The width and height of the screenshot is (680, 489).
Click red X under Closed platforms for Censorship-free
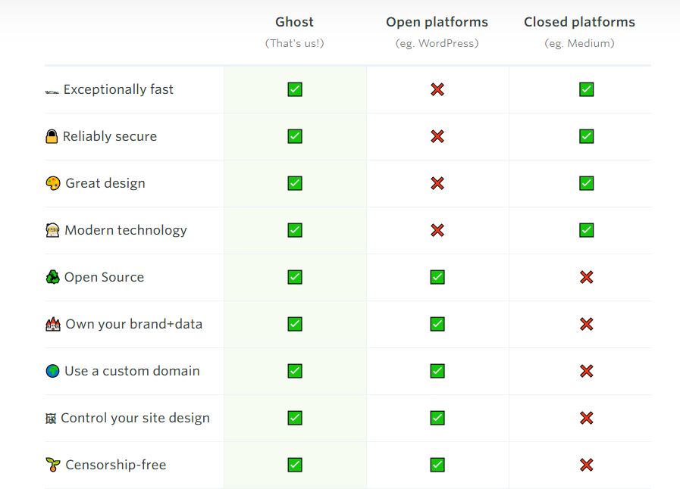tap(586, 465)
